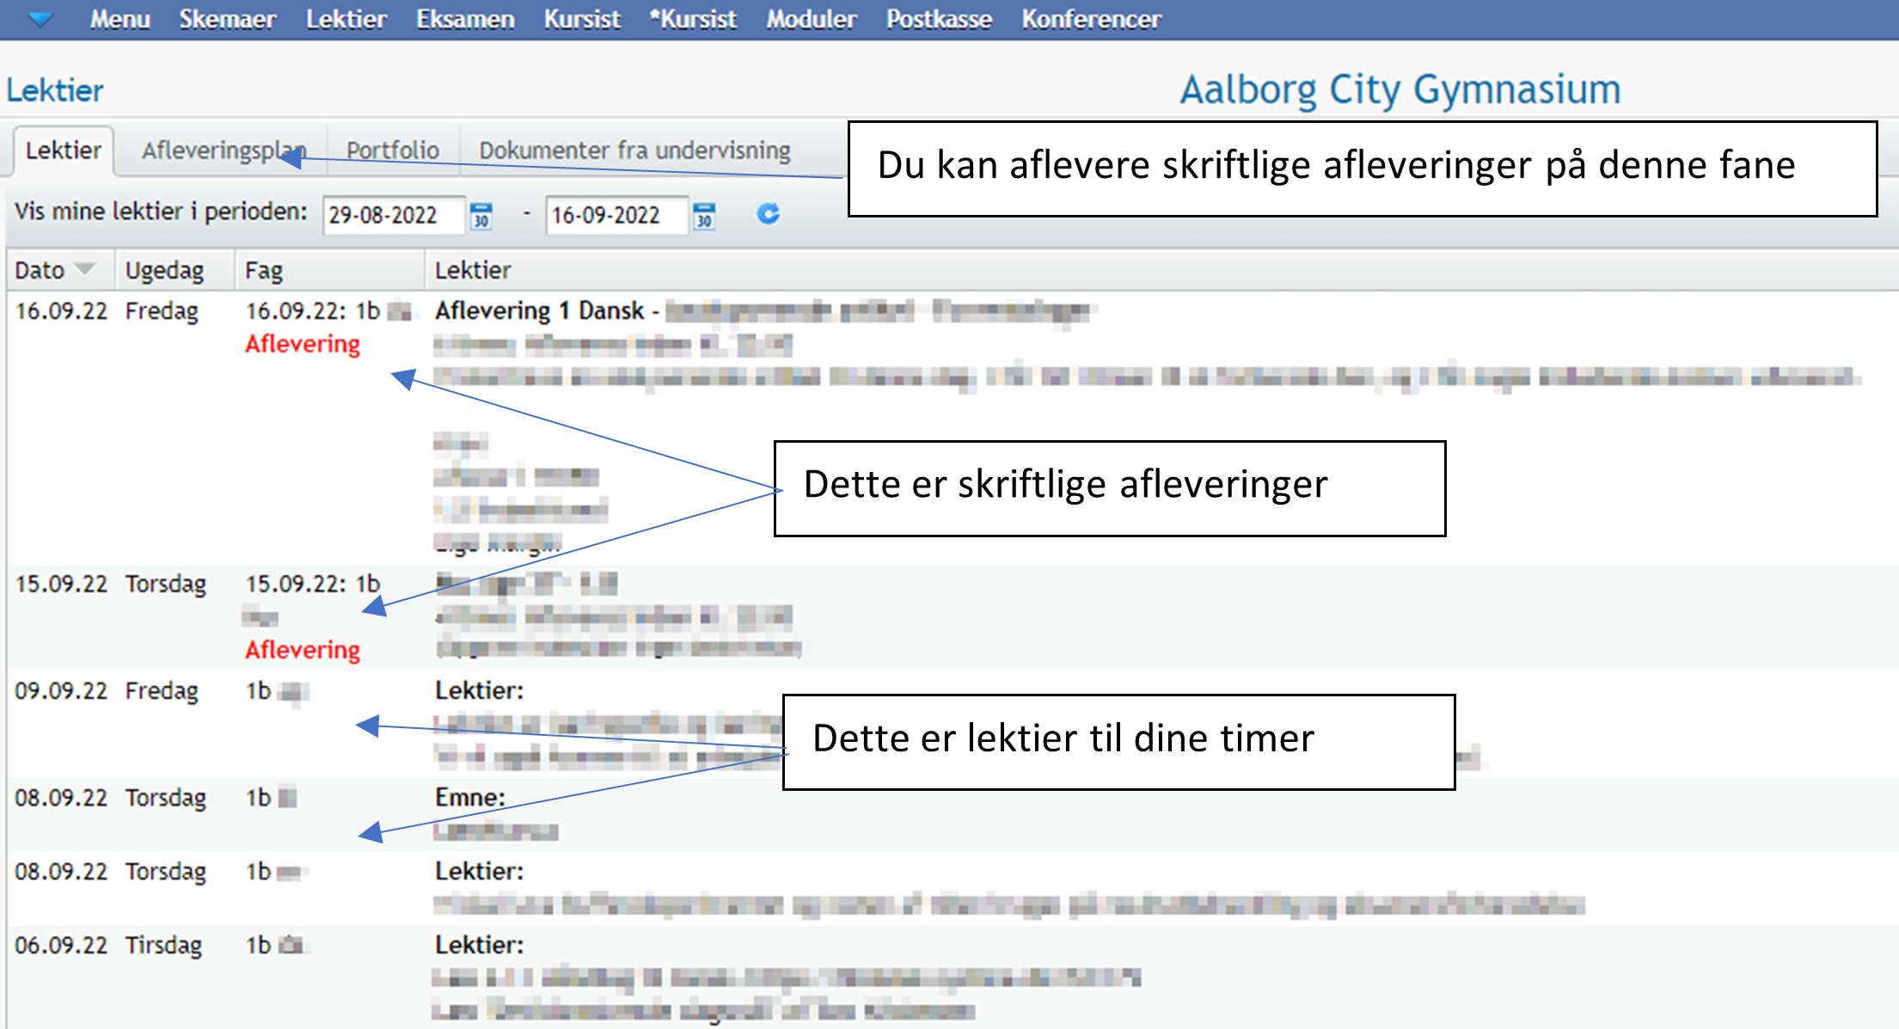Select the Lektier tab

click(63, 150)
